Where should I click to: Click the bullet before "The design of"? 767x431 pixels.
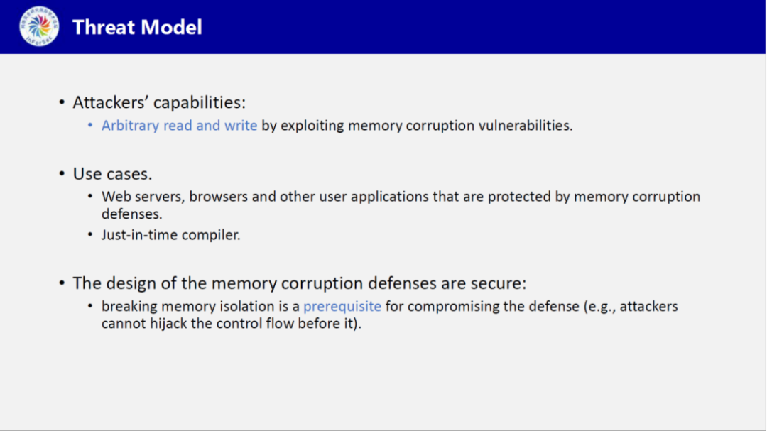click(x=62, y=284)
